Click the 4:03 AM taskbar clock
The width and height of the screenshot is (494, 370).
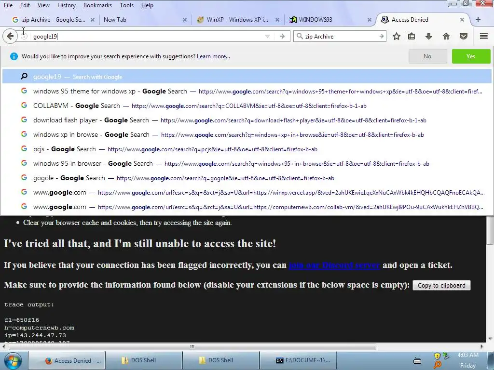click(468, 355)
